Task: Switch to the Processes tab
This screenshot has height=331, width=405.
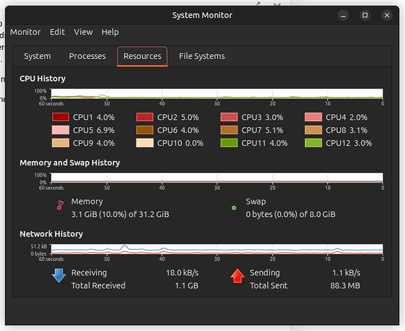Action: tap(87, 56)
